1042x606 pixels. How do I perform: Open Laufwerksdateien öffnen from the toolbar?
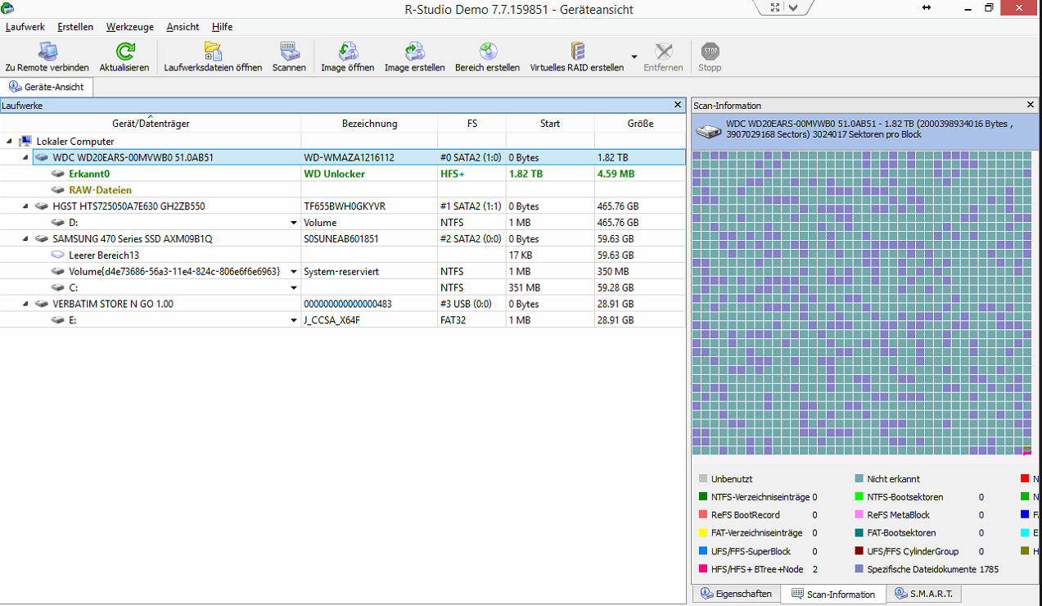pos(213,56)
